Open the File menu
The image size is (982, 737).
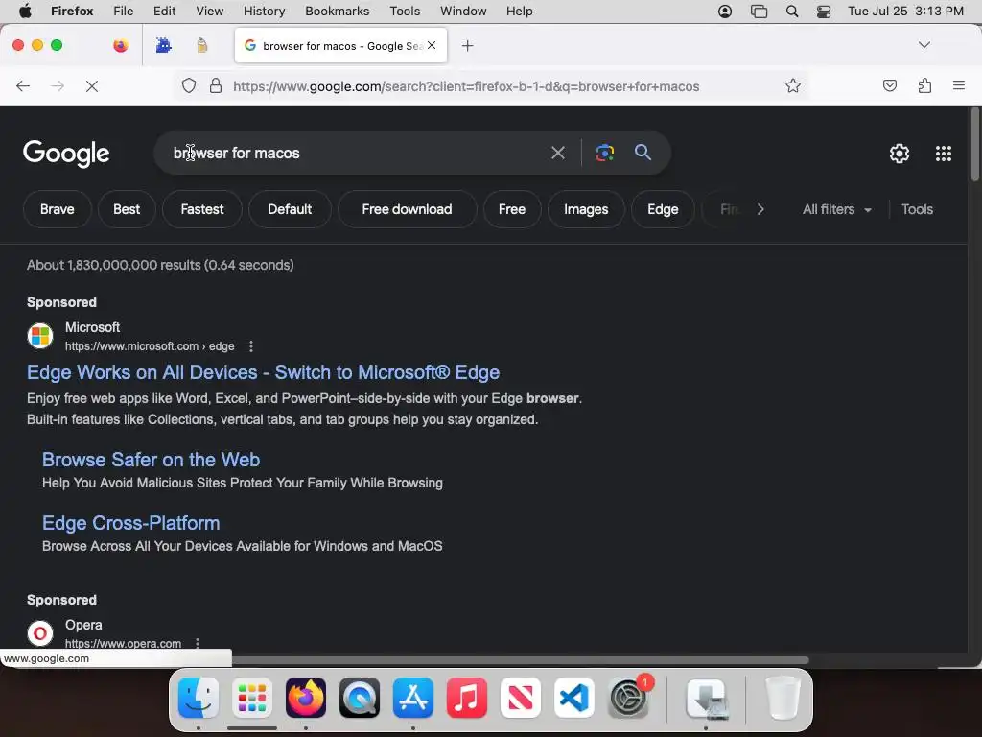click(x=123, y=12)
